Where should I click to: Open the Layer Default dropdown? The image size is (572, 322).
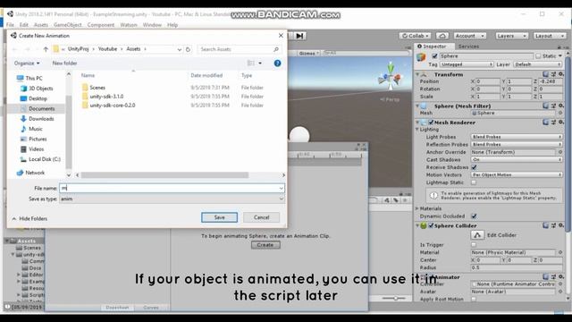pyautogui.click(x=537, y=64)
